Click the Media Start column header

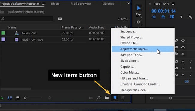pyautogui.click(x=96, y=28)
